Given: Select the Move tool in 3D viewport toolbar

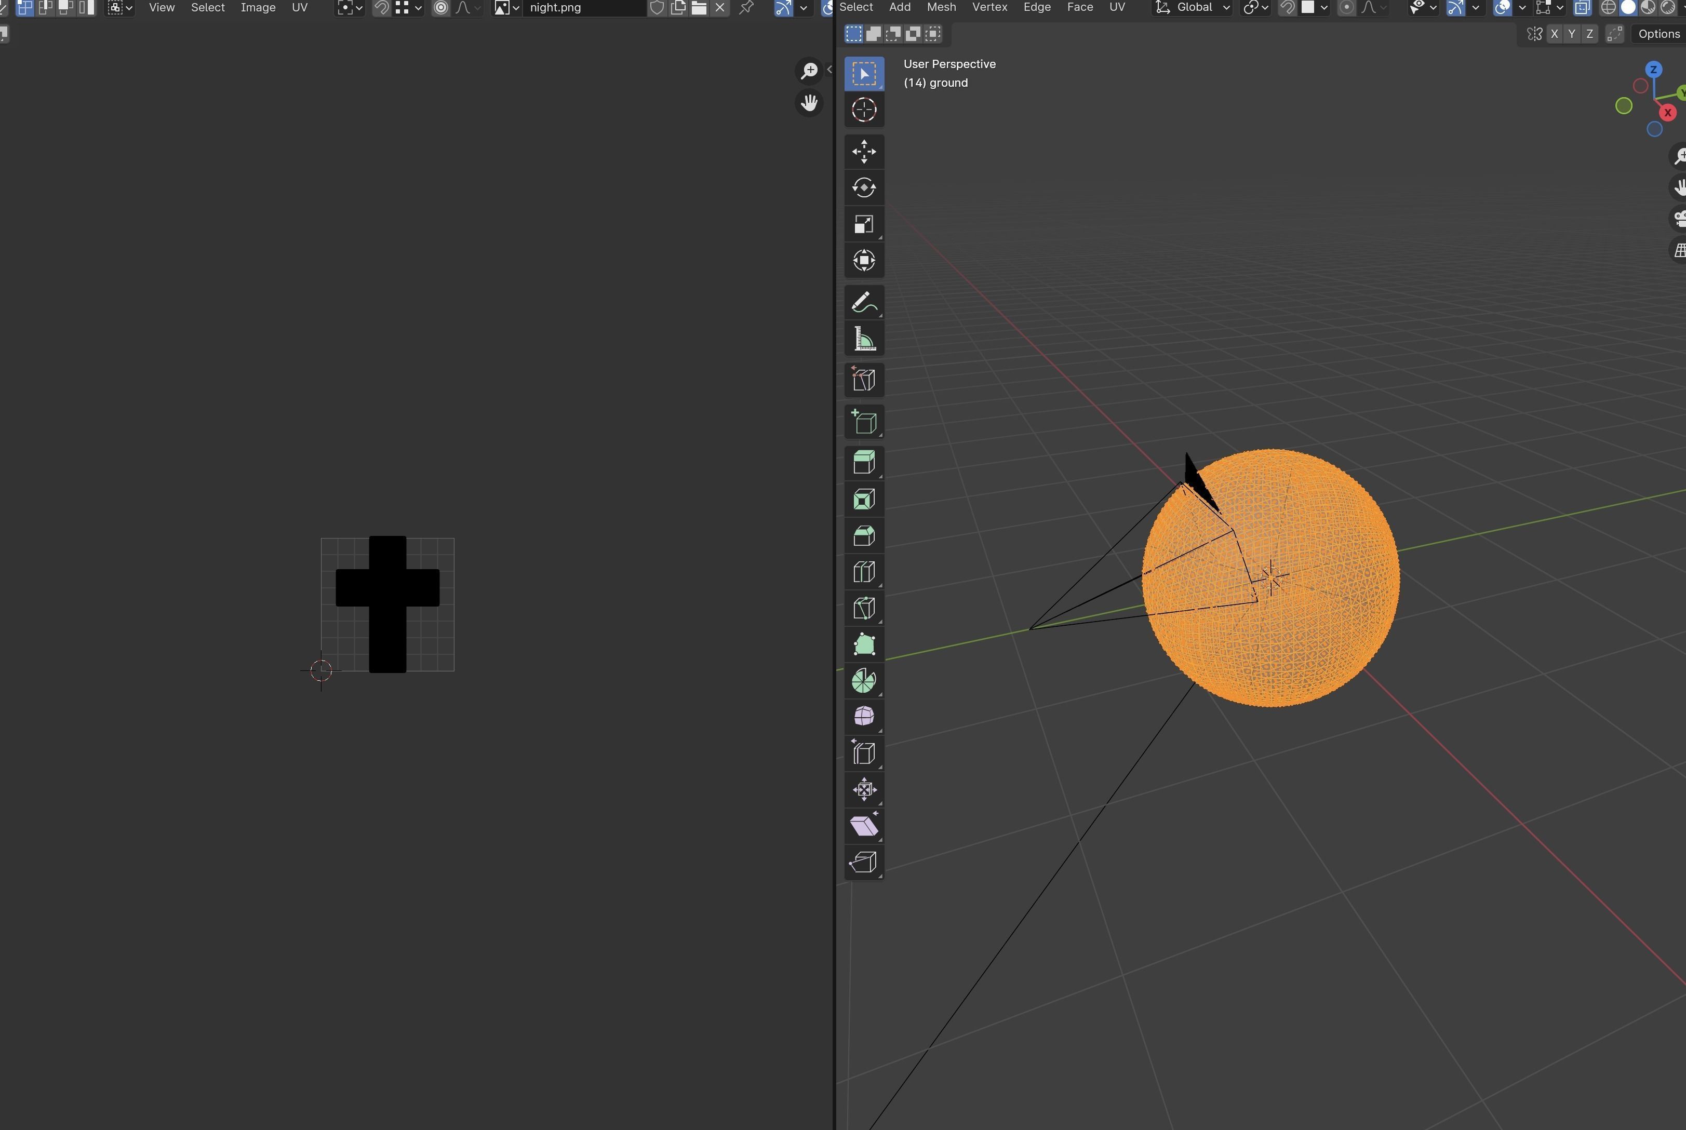Looking at the screenshot, I should (x=864, y=151).
